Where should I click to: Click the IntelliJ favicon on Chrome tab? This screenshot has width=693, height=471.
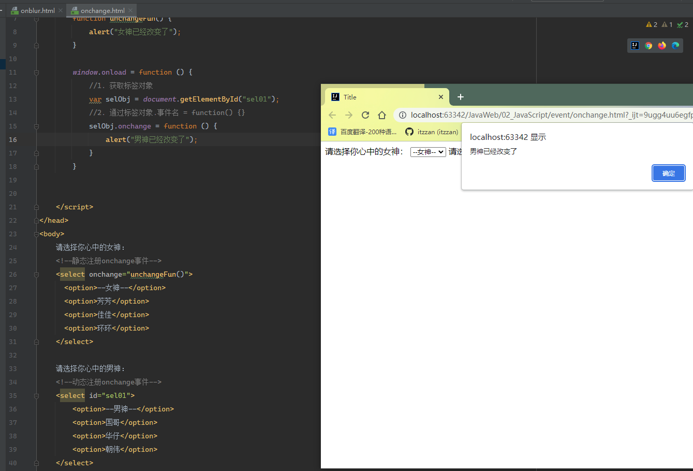[335, 97]
